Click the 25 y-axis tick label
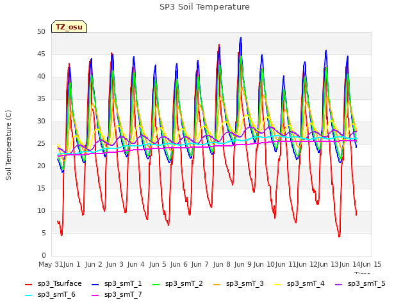 (42, 144)
